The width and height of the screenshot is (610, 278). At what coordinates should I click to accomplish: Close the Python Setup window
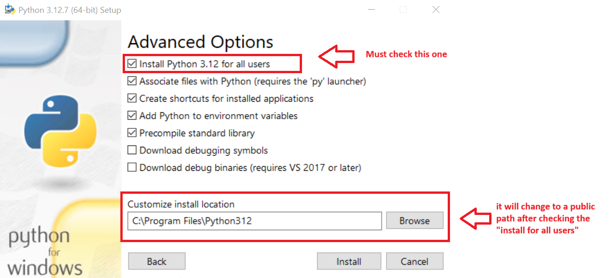point(436,9)
